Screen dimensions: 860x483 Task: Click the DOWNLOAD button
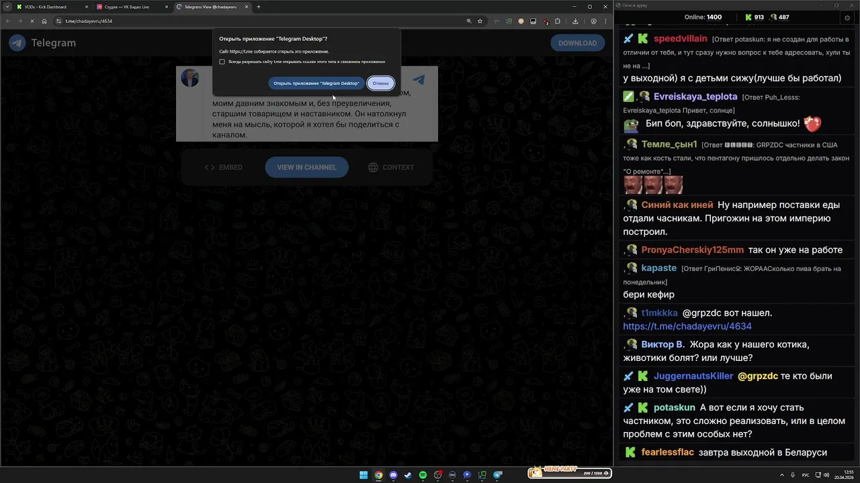[577, 43]
